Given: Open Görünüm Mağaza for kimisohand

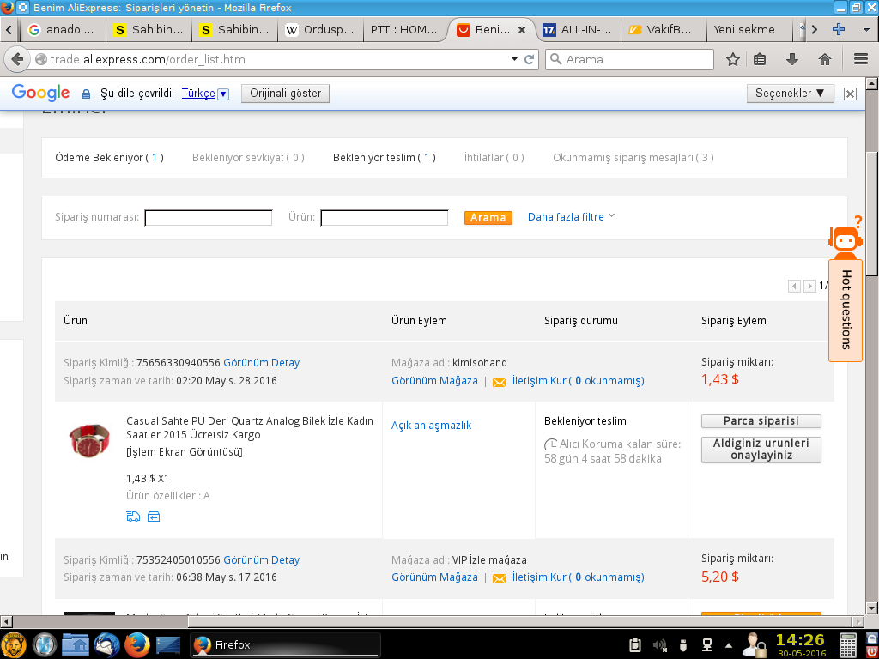Looking at the screenshot, I should tap(434, 380).
